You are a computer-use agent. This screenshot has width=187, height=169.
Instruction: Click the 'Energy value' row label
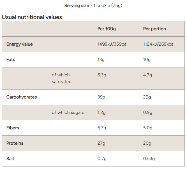(x=20, y=44)
